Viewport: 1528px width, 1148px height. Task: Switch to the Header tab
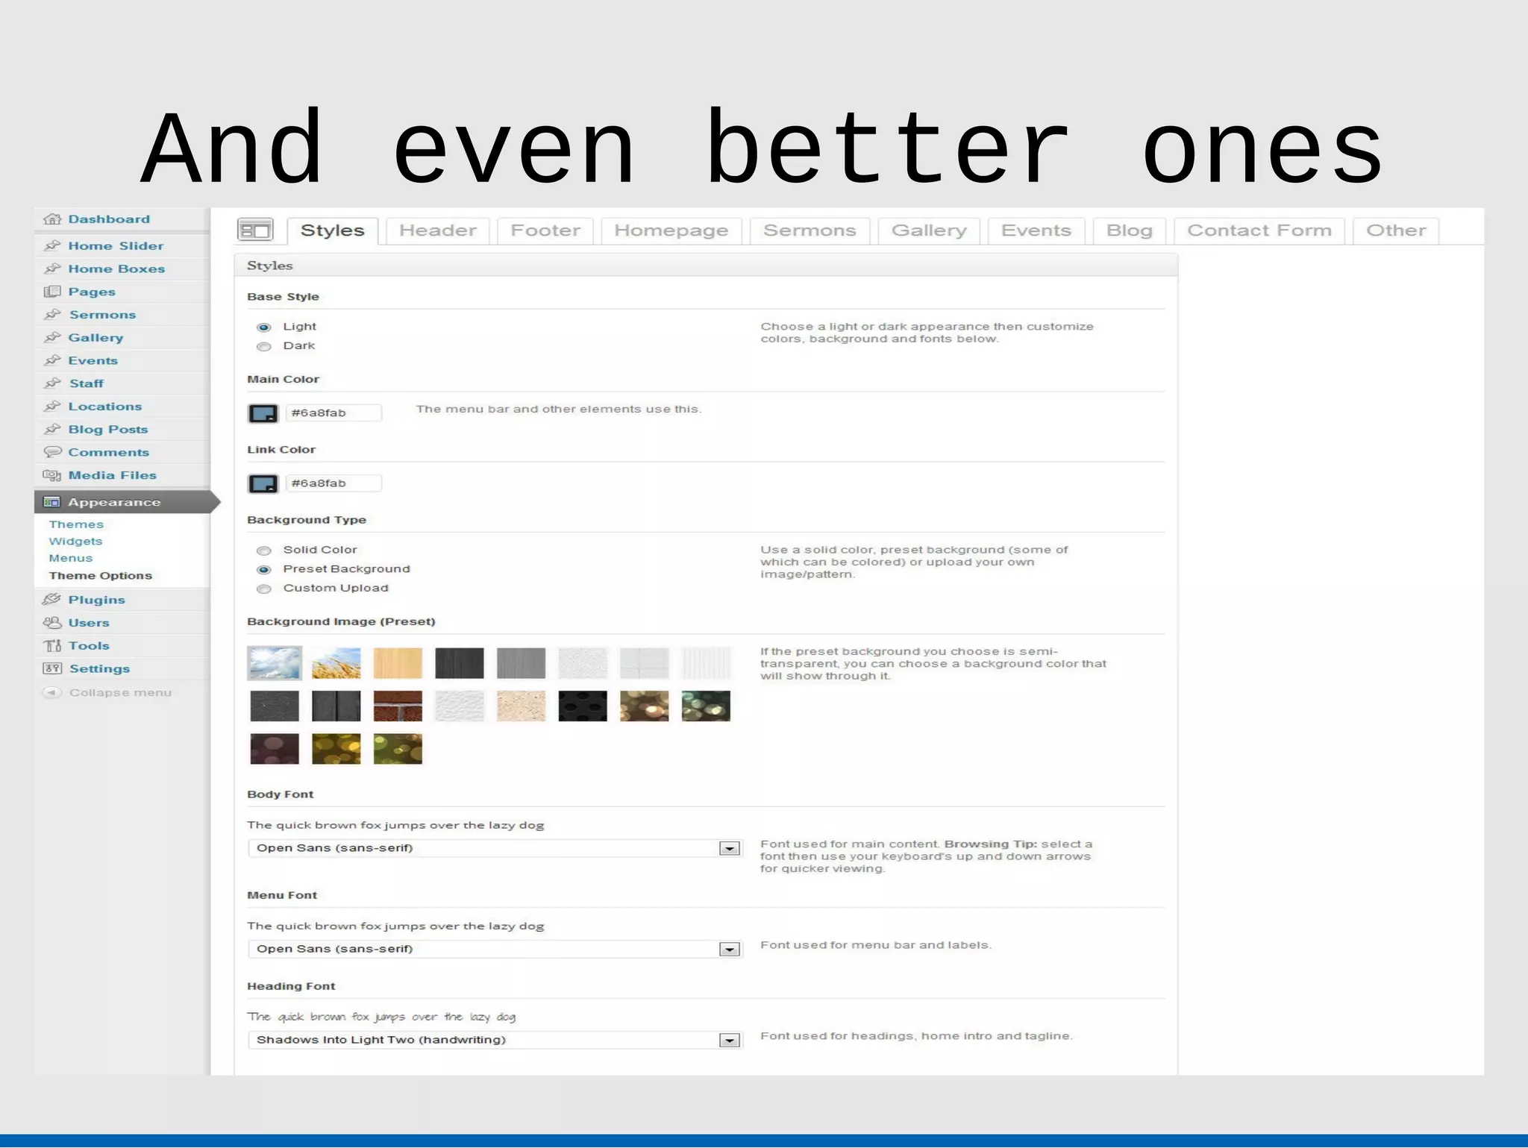pos(437,231)
